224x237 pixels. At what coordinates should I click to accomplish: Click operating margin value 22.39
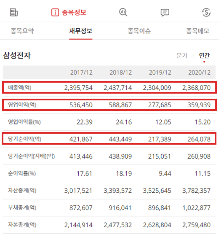[85, 122]
